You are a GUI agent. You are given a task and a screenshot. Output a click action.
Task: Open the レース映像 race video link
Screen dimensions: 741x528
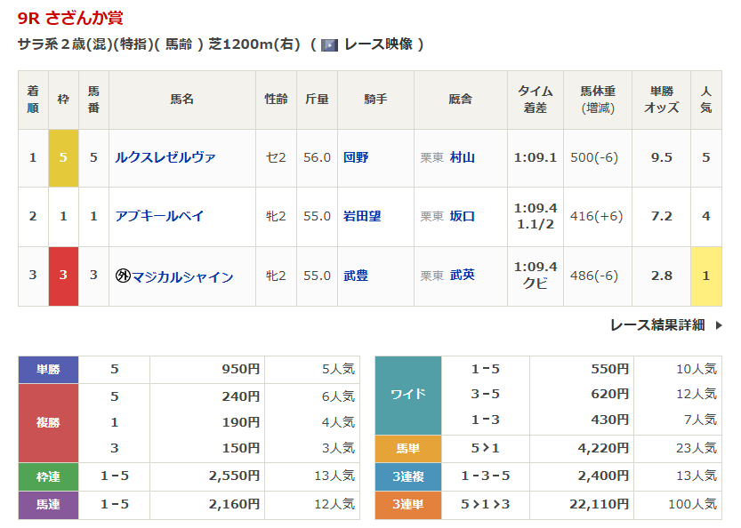point(378,44)
